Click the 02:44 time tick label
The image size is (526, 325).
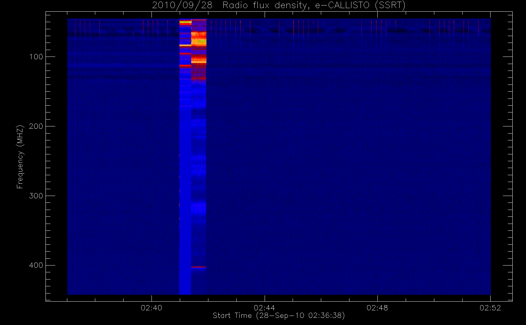[264, 308]
